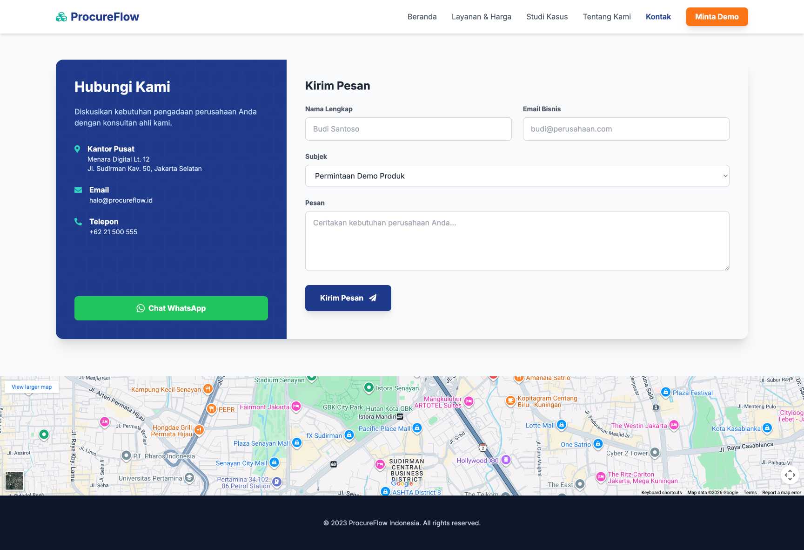Click the Minta Demo button
Image resolution: width=804 pixels, height=550 pixels.
click(x=717, y=17)
